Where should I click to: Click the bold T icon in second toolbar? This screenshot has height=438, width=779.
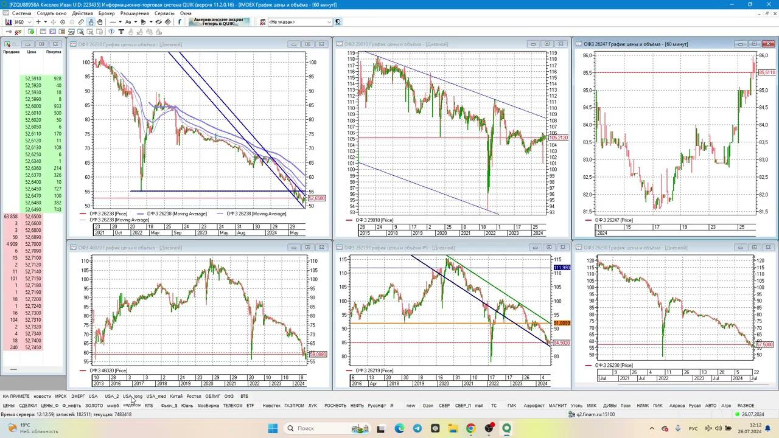(121, 32)
